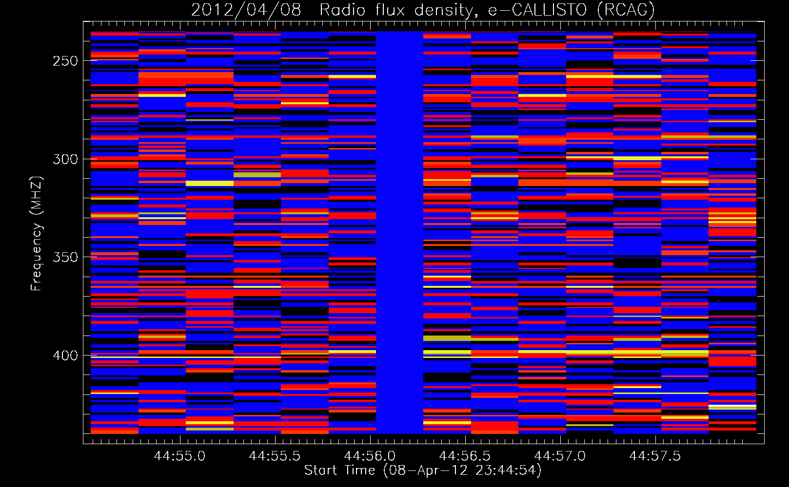Select the 250 frequency tick label
The width and height of the screenshot is (789, 487).
(65, 61)
